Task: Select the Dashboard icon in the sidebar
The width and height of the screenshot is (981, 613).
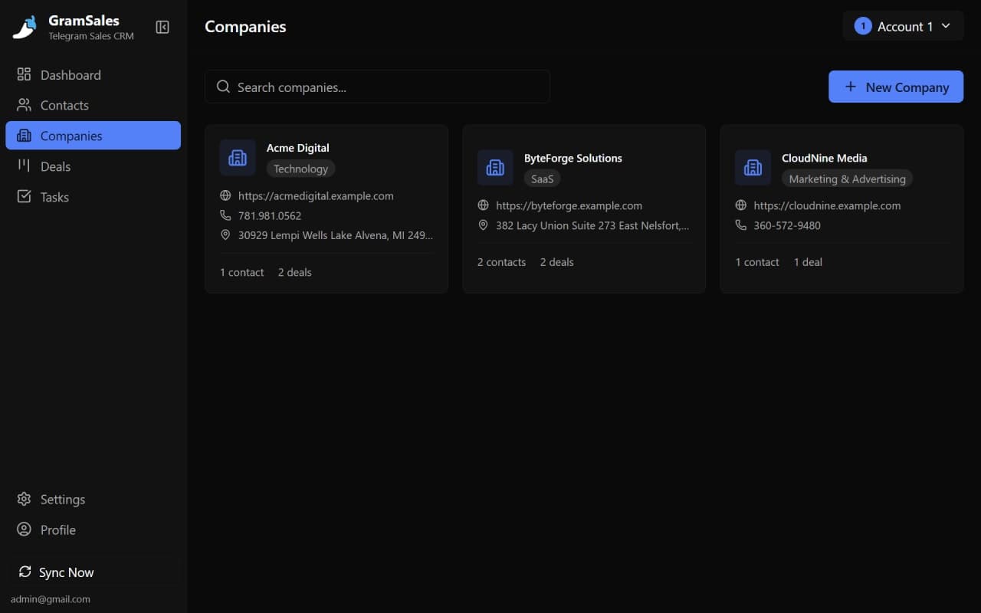Action: [24, 74]
